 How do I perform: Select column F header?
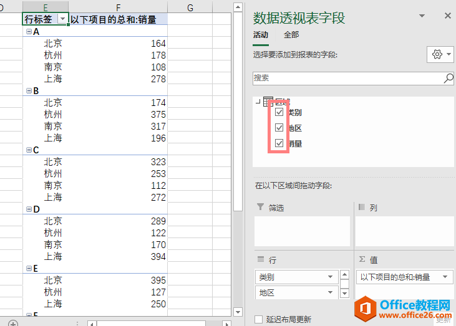tap(118, 7)
